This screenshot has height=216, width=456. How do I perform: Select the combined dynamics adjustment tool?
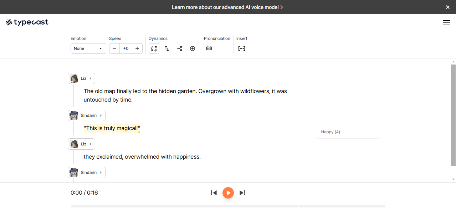(154, 48)
